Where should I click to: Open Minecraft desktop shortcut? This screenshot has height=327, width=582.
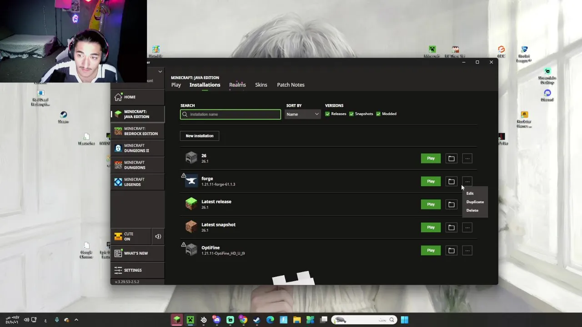point(432,52)
